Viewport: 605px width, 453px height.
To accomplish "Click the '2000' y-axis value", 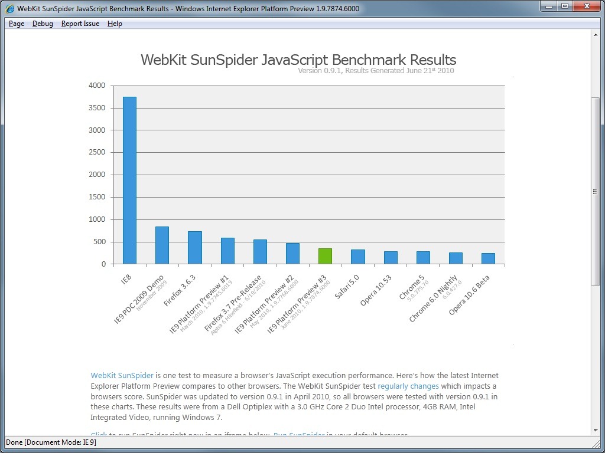I will point(97,175).
